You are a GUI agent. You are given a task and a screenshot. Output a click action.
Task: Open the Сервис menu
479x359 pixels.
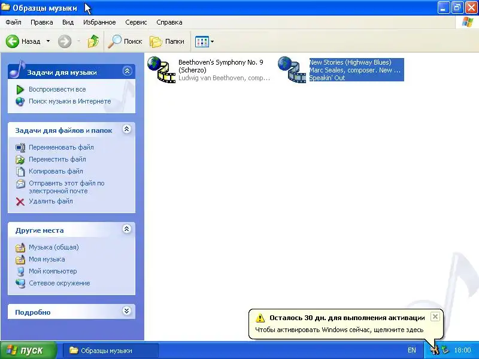pos(136,22)
